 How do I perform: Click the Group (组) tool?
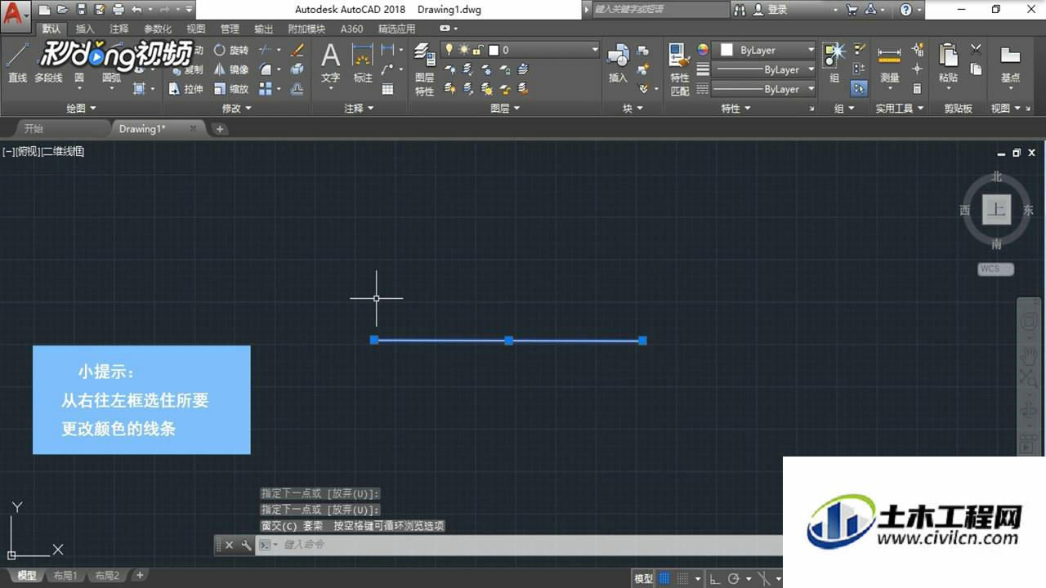click(x=834, y=64)
